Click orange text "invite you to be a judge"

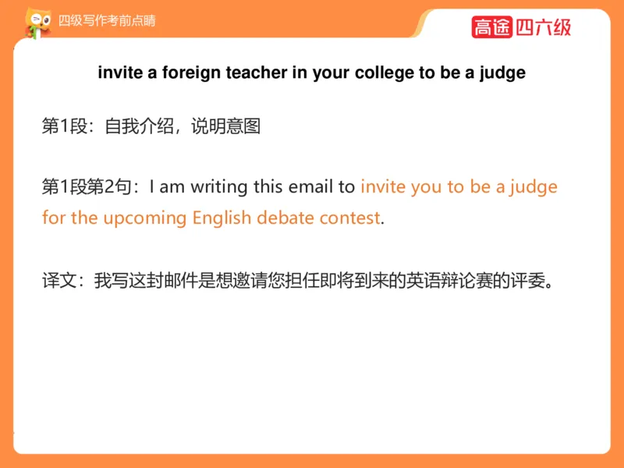(459, 187)
